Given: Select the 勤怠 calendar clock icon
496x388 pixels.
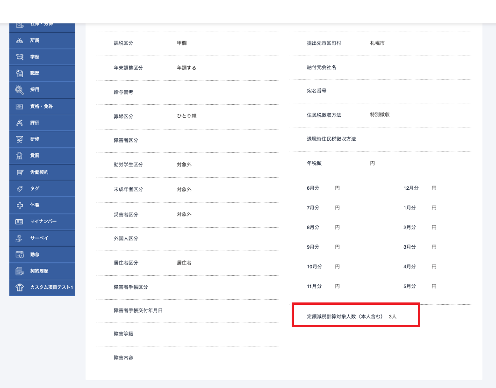Looking at the screenshot, I should tap(19, 255).
